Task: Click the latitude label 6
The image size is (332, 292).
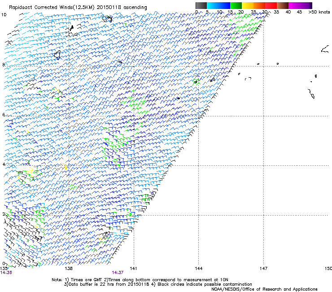Action: (4, 115)
